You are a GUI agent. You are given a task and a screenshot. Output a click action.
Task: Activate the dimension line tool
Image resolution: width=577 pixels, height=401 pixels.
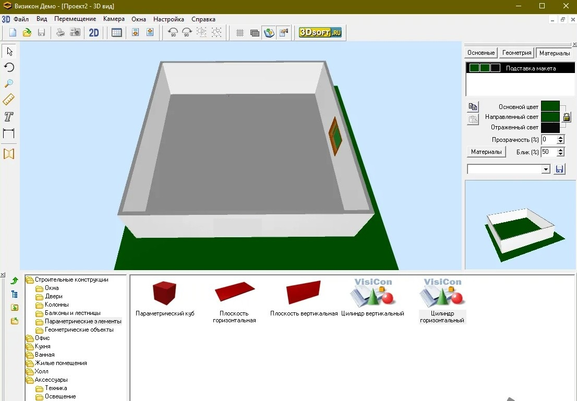pyautogui.click(x=9, y=133)
